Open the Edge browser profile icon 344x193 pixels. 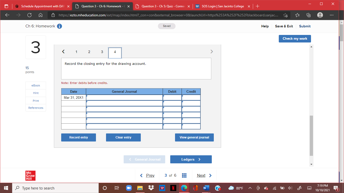[x=320, y=15]
